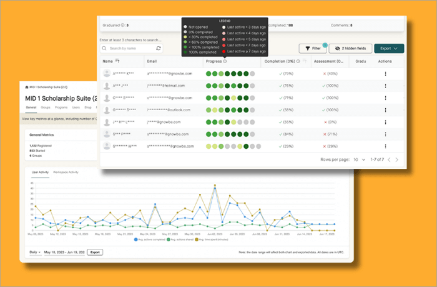Viewport: 437px width, 287px height.
Task: Click the (43%) assessment value
Action: coord(332,74)
